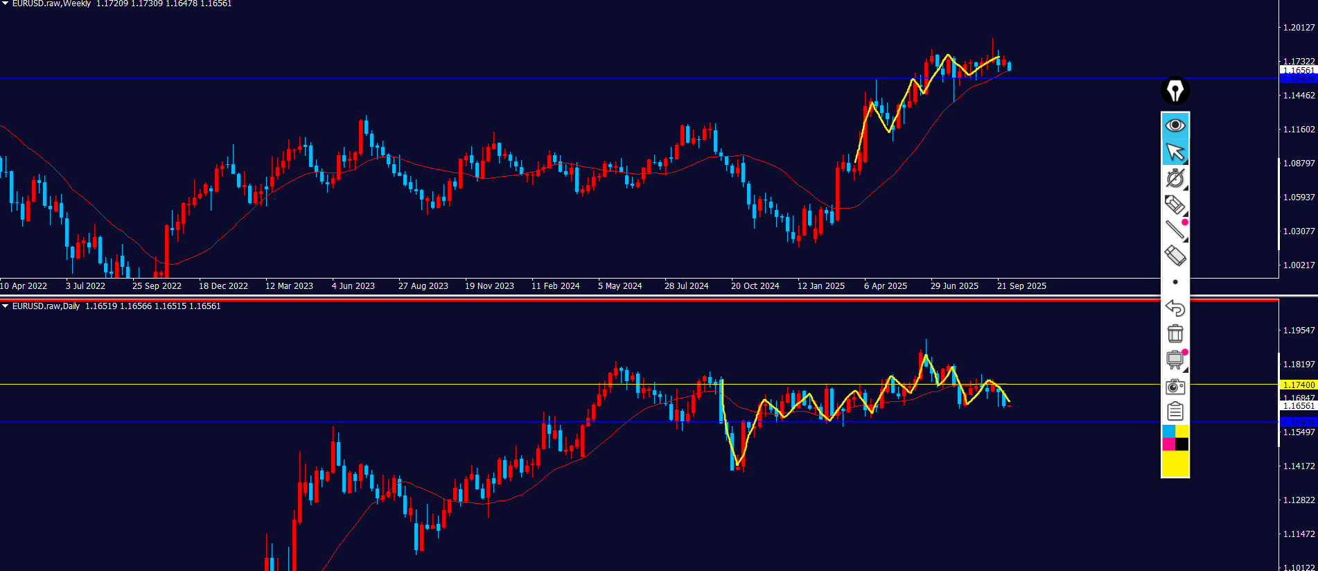The height and width of the screenshot is (571, 1318).
Task: Click the EURUSD.raw,Weekly chart title
Action: [51, 4]
